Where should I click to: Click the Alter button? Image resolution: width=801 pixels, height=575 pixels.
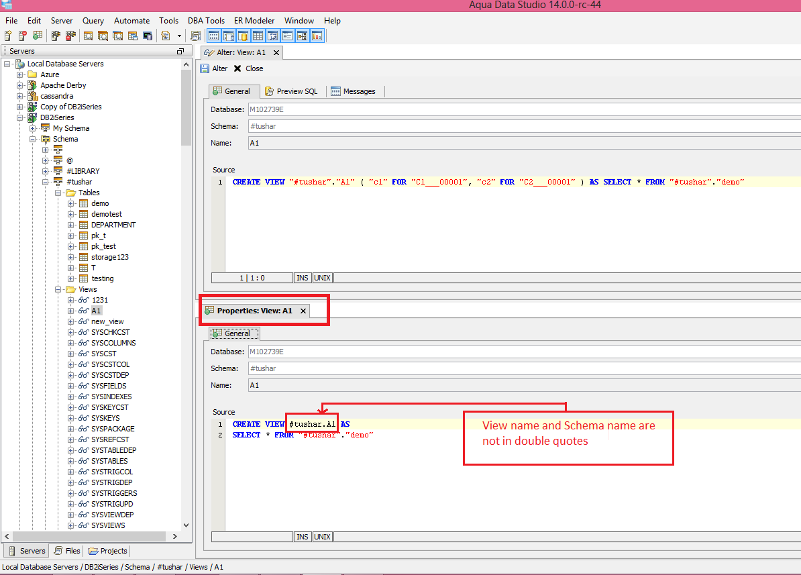point(214,68)
